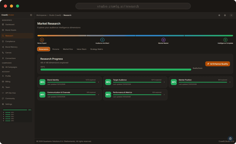This screenshot has height=144, width=236.
Task: Open Compliance in the sidebar
Action: pos(17,41)
